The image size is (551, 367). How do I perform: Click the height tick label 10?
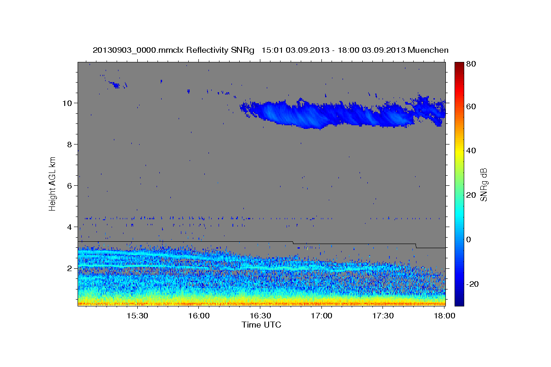(67, 103)
